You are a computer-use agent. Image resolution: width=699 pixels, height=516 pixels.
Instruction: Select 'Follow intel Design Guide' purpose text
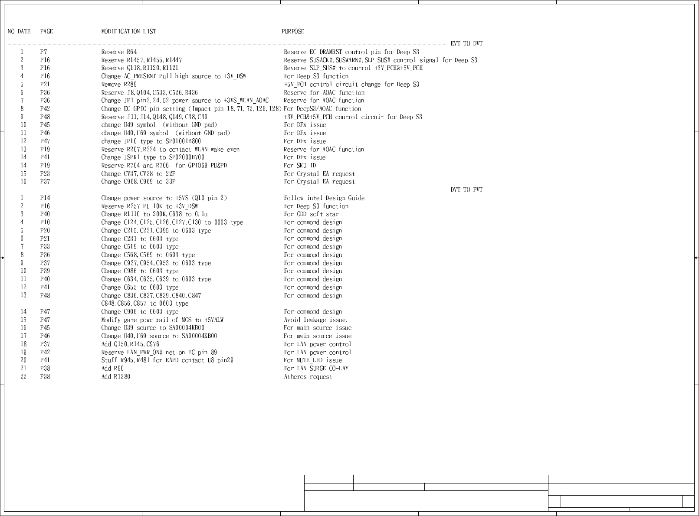point(324,198)
